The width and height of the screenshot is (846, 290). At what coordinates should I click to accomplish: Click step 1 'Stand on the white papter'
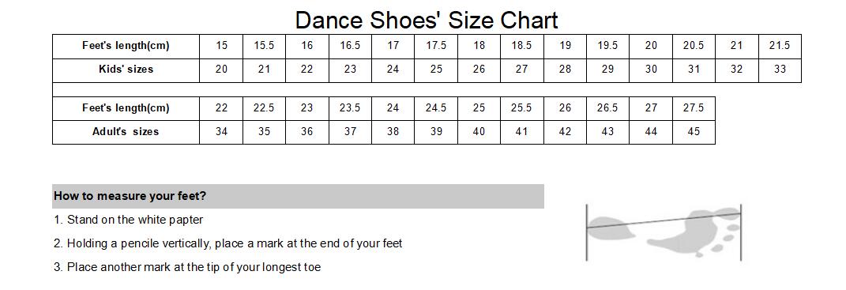coord(129,220)
